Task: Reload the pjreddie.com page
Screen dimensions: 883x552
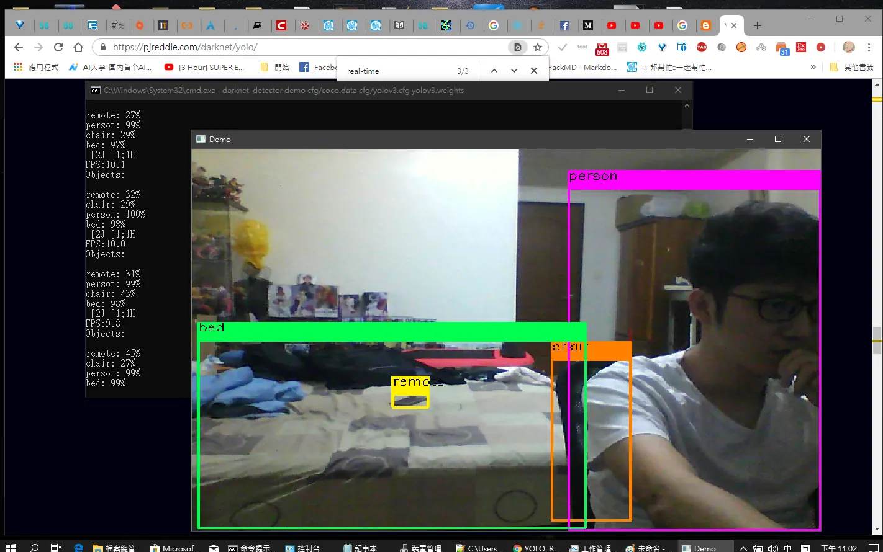Action: click(58, 47)
